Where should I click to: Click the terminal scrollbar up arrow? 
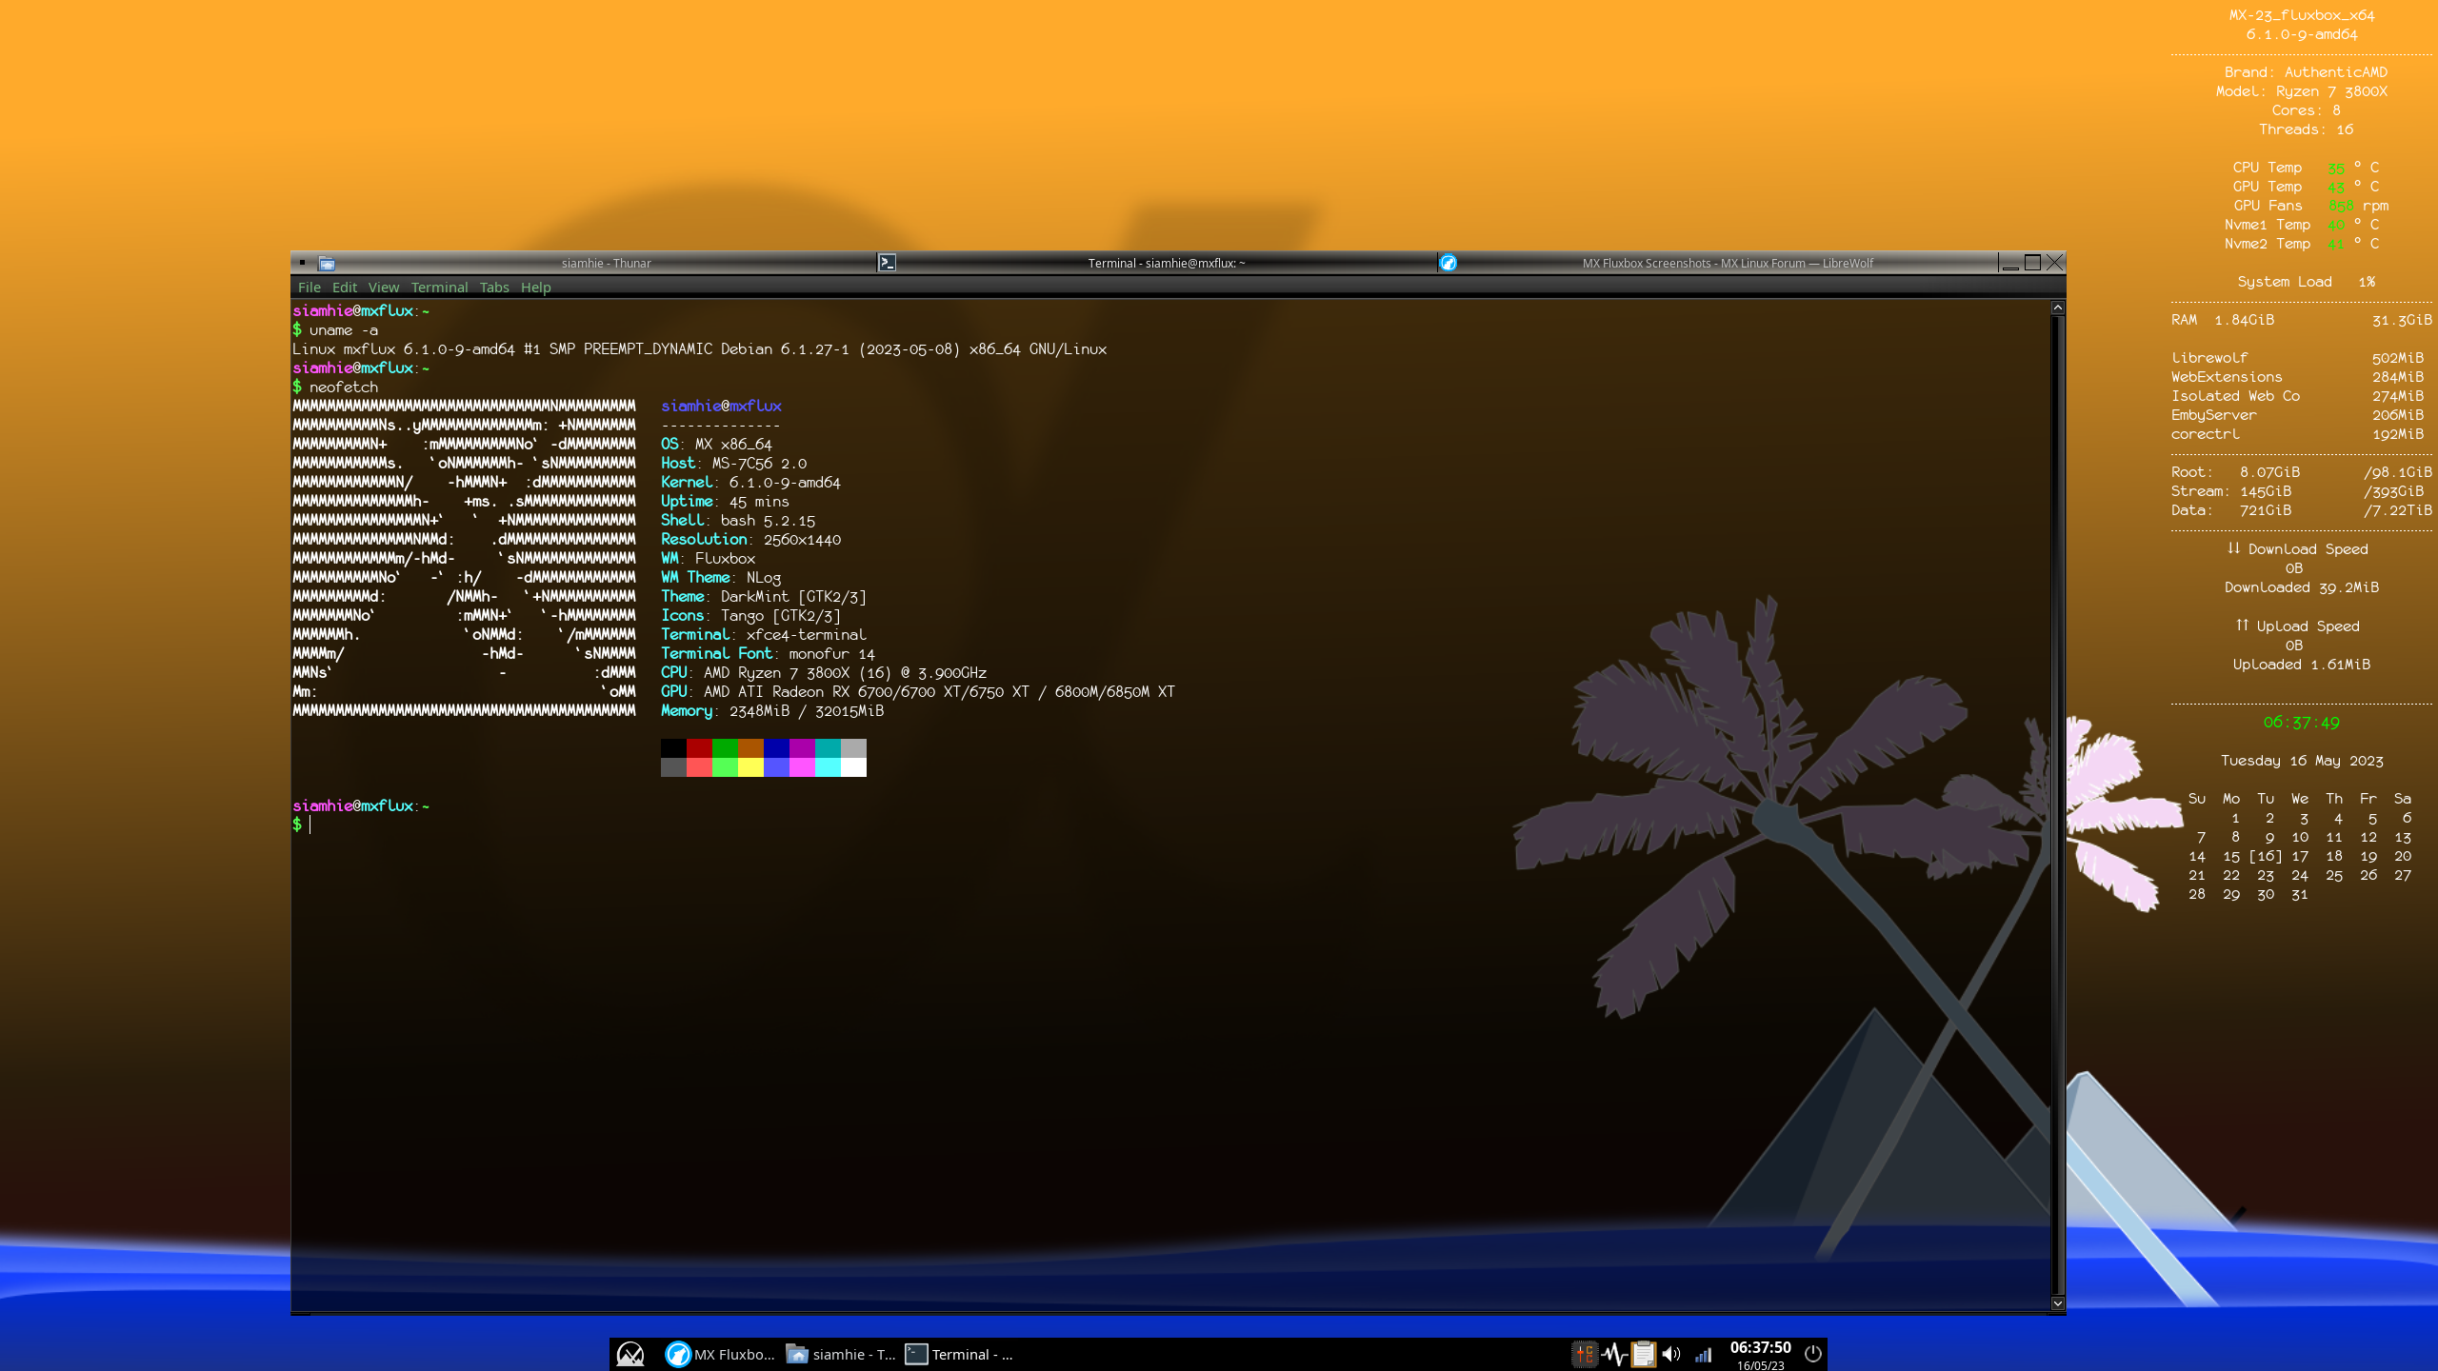tap(2057, 308)
